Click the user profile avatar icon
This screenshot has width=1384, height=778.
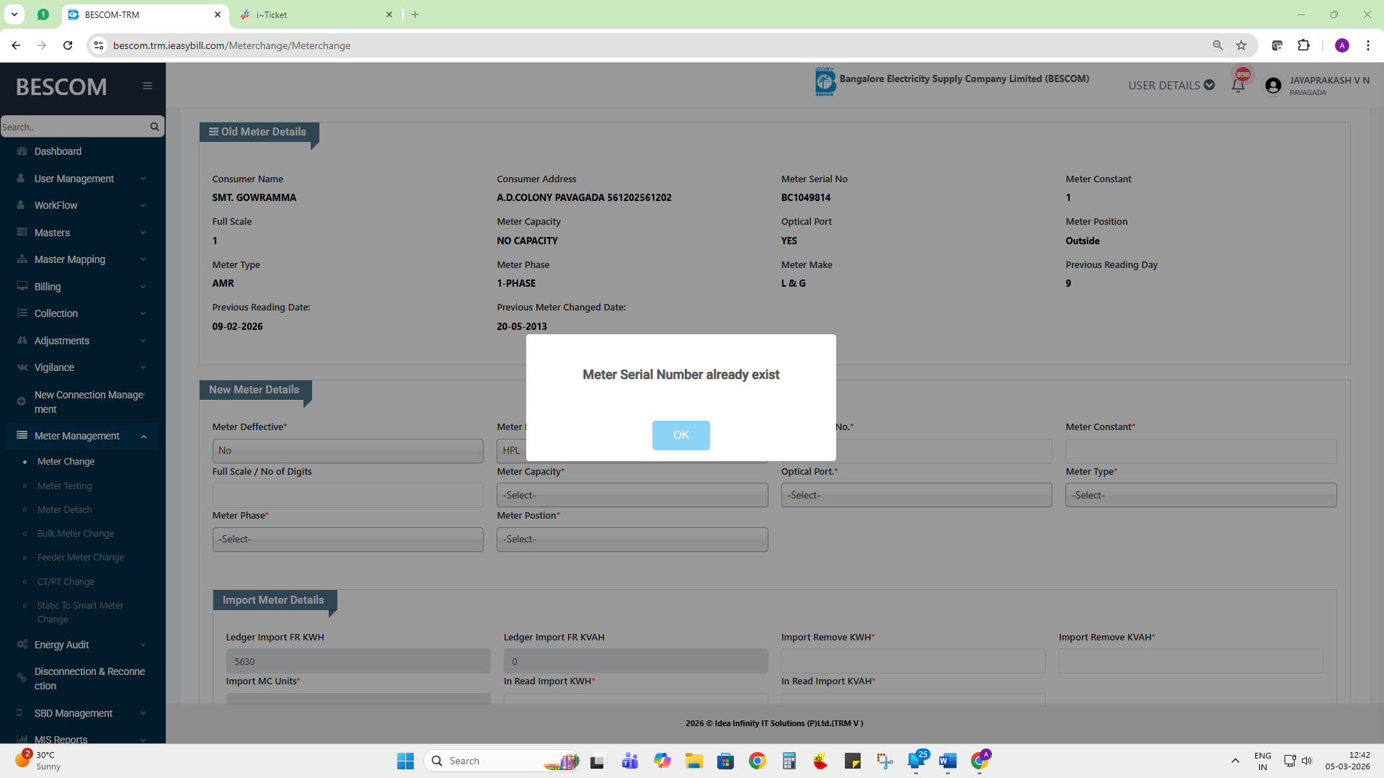coord(1273,86)
